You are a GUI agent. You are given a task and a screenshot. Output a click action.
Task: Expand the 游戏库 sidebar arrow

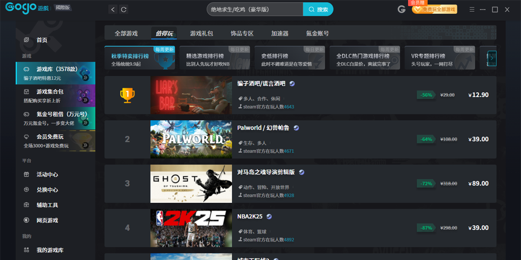(85, 78)
